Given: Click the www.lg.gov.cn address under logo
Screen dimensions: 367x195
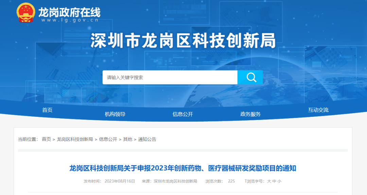Looking at the screenshot, I should [x=70, y=20].
